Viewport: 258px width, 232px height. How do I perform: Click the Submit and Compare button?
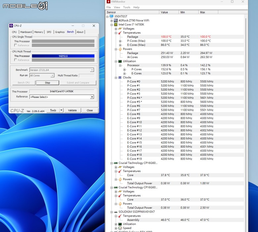[x=78, y=83]
